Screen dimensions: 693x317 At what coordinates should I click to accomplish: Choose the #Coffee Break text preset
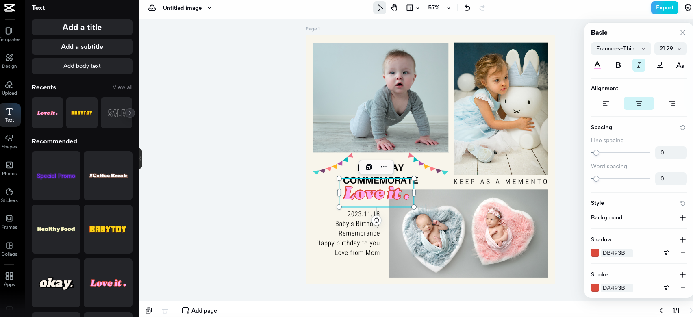108,176
